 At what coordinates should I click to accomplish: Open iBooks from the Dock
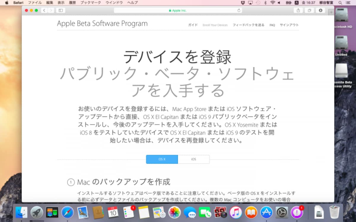click(251, 212)
